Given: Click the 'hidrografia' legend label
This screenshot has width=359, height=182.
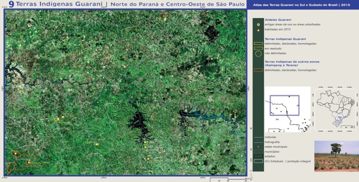Looking at the screenshot, I should point(272,142).
